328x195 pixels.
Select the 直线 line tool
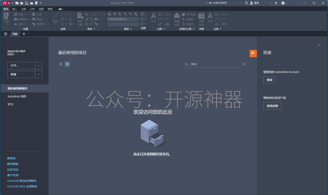(55, 18)
